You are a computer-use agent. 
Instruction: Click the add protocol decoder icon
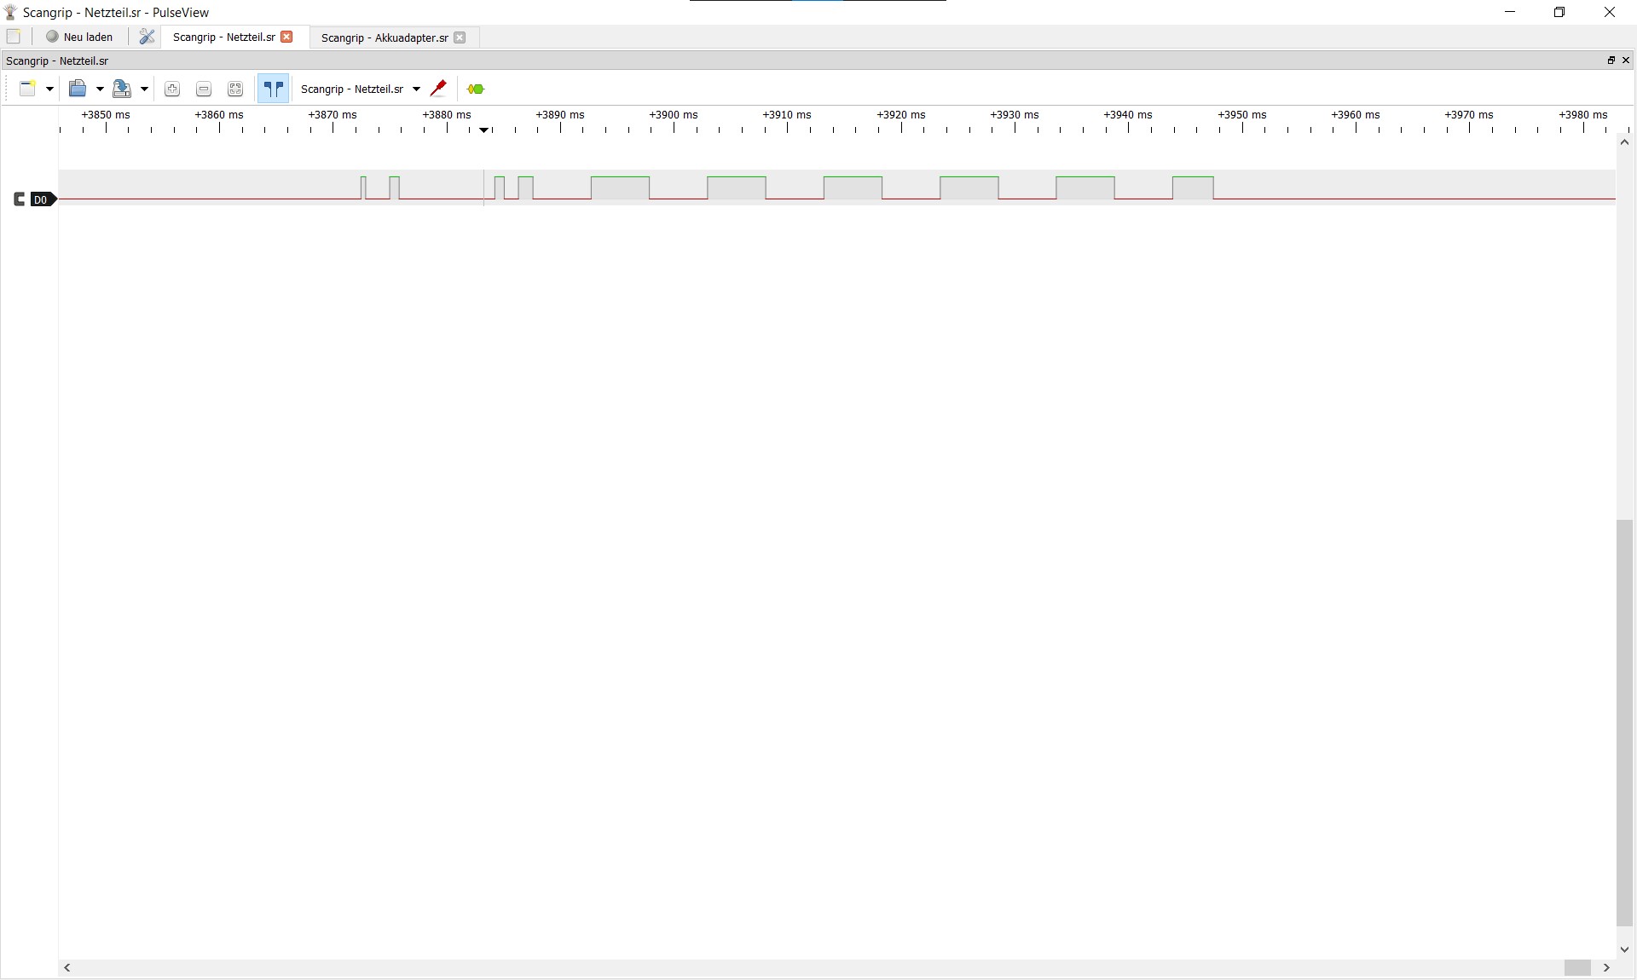pyautogui.click(x=476, y=89)
